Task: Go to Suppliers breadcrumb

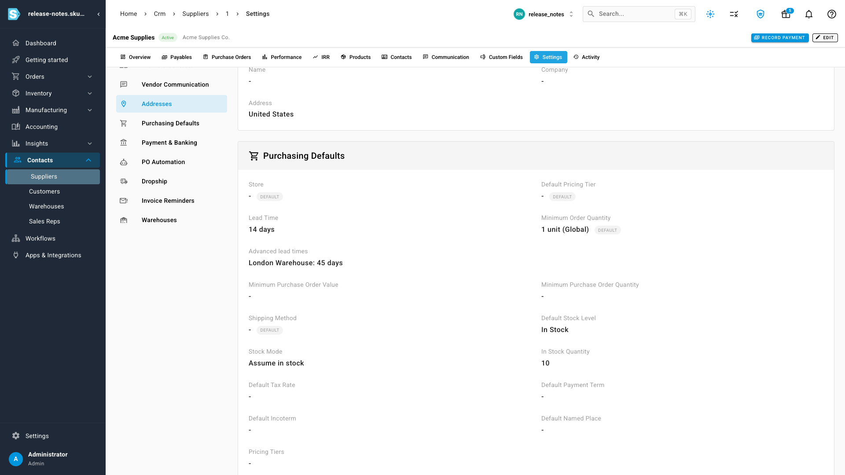Action: click(195, 14)
